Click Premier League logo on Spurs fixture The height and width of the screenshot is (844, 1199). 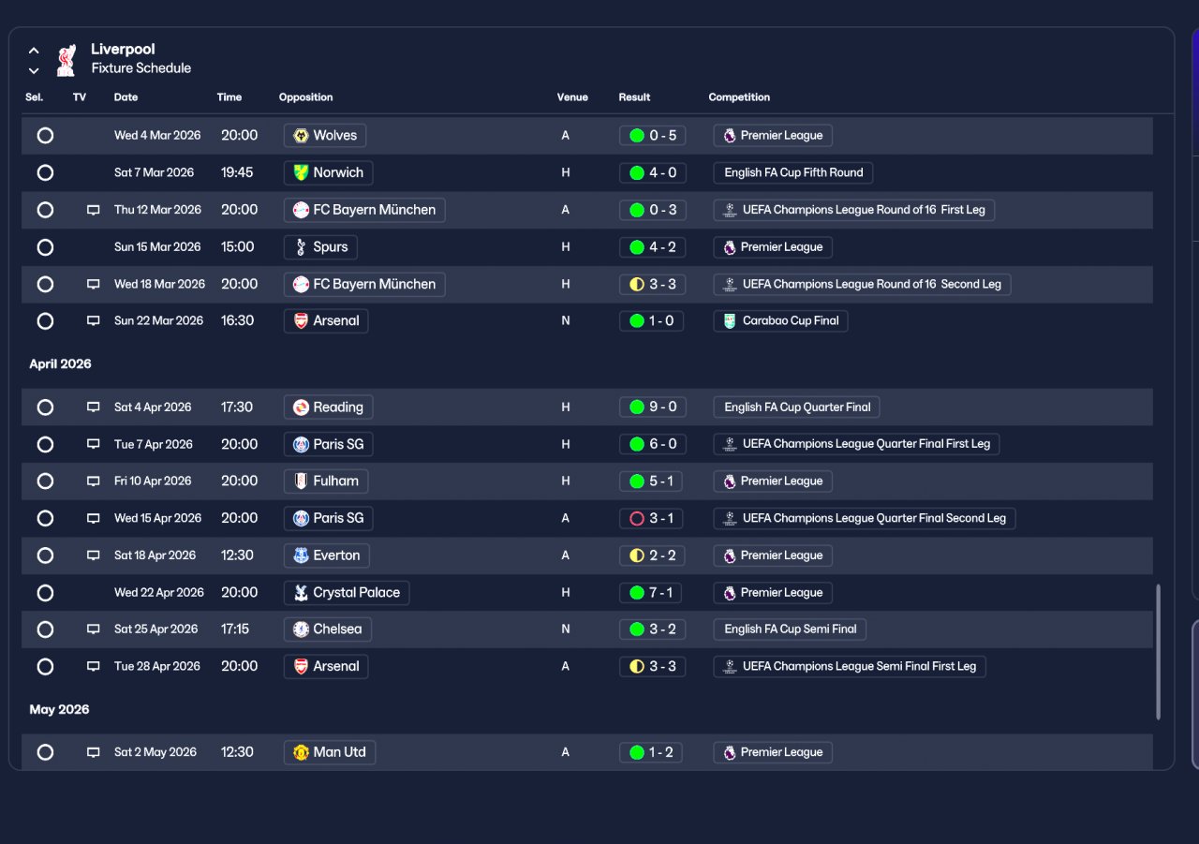(x=729, y=247)
